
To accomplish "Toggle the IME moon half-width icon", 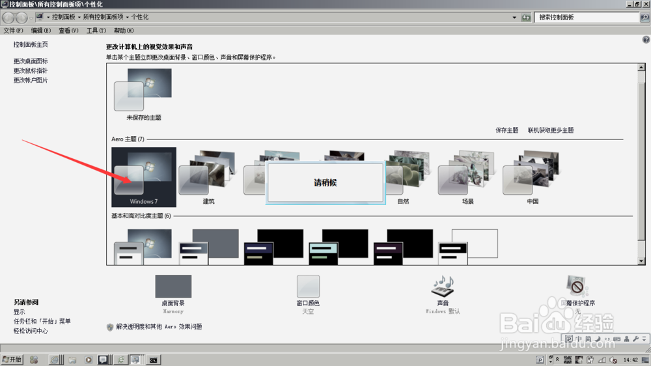I will tap(598, 339).
